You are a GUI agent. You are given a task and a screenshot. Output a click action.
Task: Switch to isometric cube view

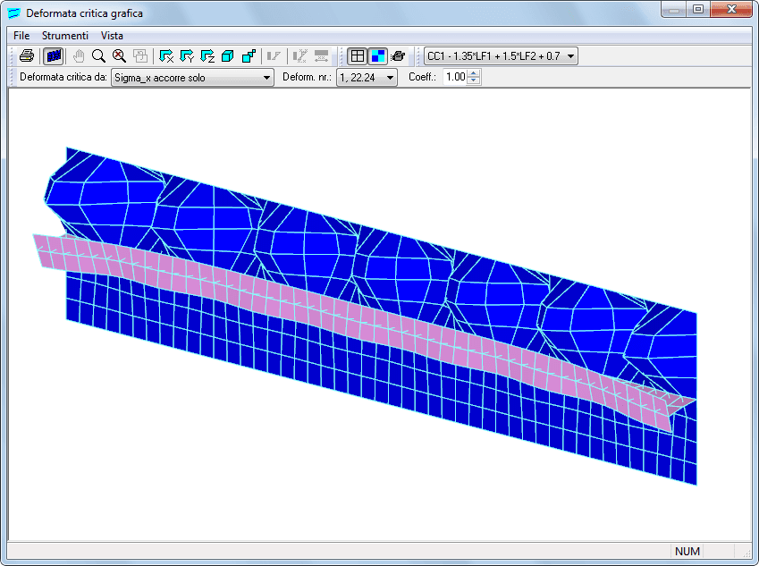pyautogui.click(x=227, y=56)
